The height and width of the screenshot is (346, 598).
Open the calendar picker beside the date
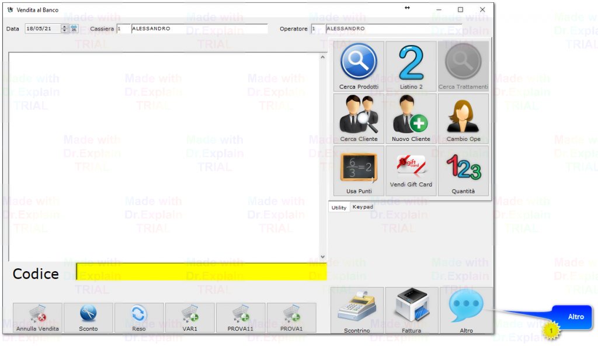[x=74, y=29]
